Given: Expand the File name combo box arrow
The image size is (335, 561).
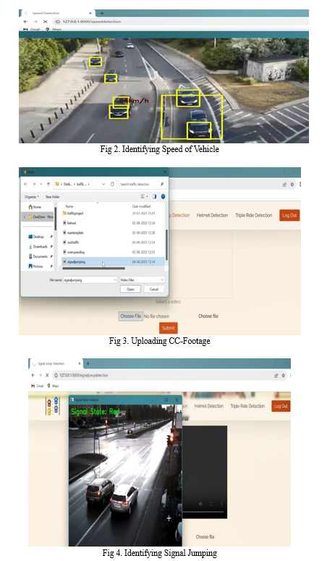Looking at the screenshot, I should coord(115,280).
